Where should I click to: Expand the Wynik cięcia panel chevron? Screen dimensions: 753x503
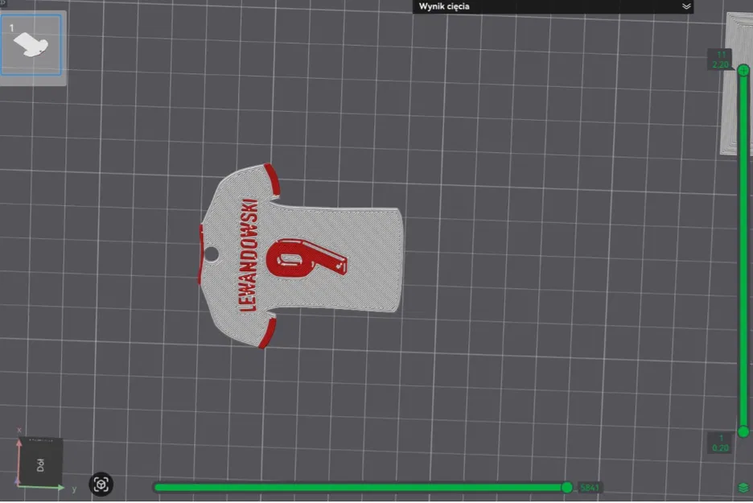click(x=686, y=6)
